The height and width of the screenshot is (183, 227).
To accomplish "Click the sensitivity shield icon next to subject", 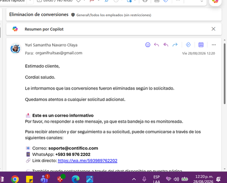I will click(73, 15).
